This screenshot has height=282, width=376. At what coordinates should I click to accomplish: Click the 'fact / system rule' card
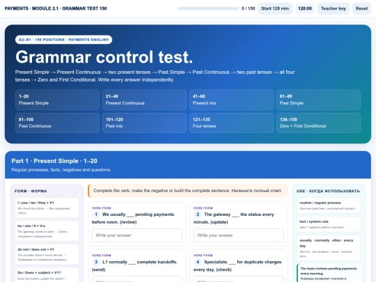(x=329, y=224)
